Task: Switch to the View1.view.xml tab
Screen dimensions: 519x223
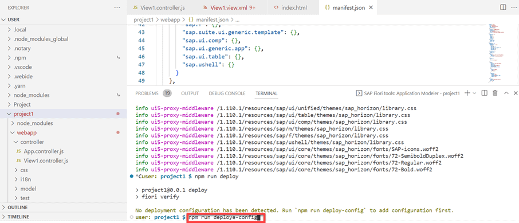Action: click(x=229, y=7)
